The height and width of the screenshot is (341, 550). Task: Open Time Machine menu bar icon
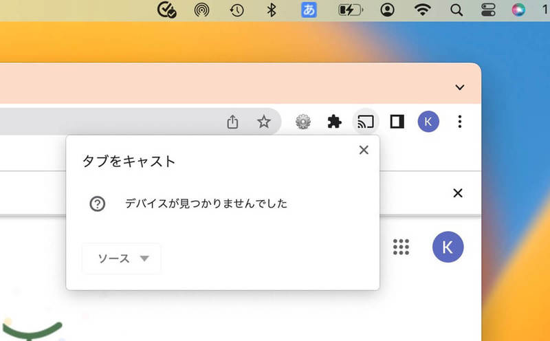click(236, 10)
